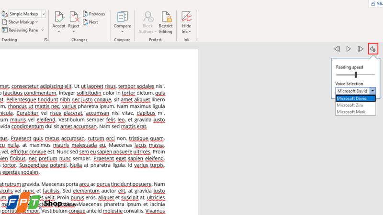Click the Reject changes icon
Screen dimensions: 383x215
pos(74,17)
